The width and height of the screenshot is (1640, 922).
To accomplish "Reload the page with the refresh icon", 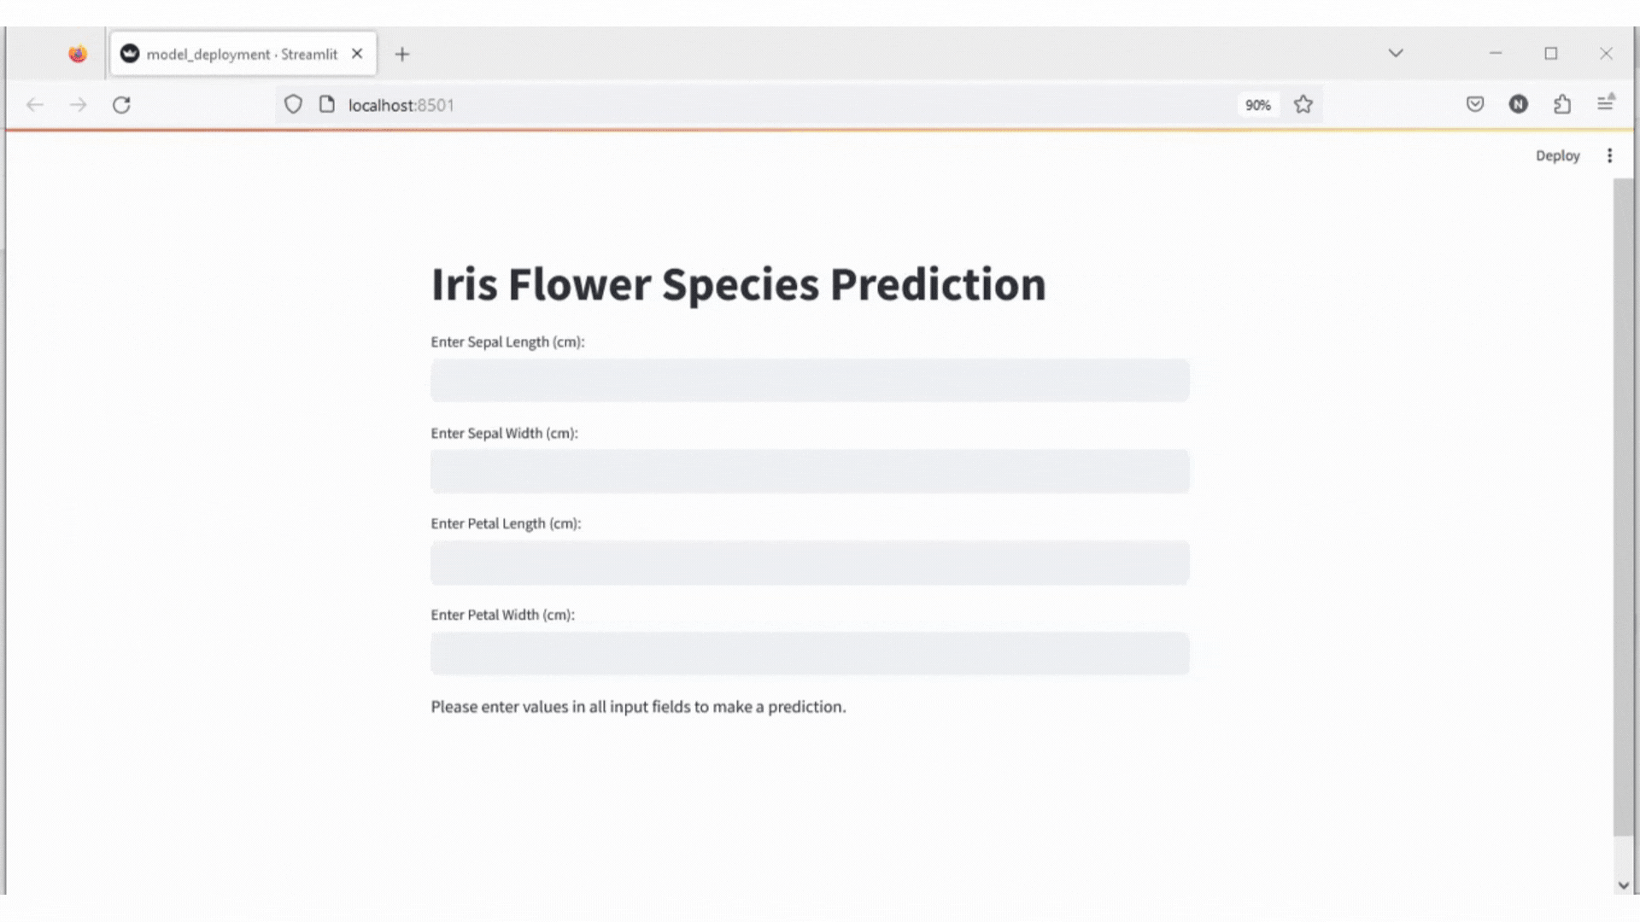I will pyautogui.click(x=121, y=105).
